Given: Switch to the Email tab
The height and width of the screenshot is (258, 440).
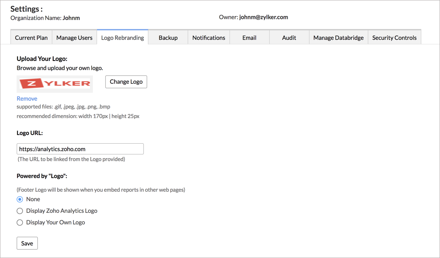Looking at the screenshot, I should 249,38.
